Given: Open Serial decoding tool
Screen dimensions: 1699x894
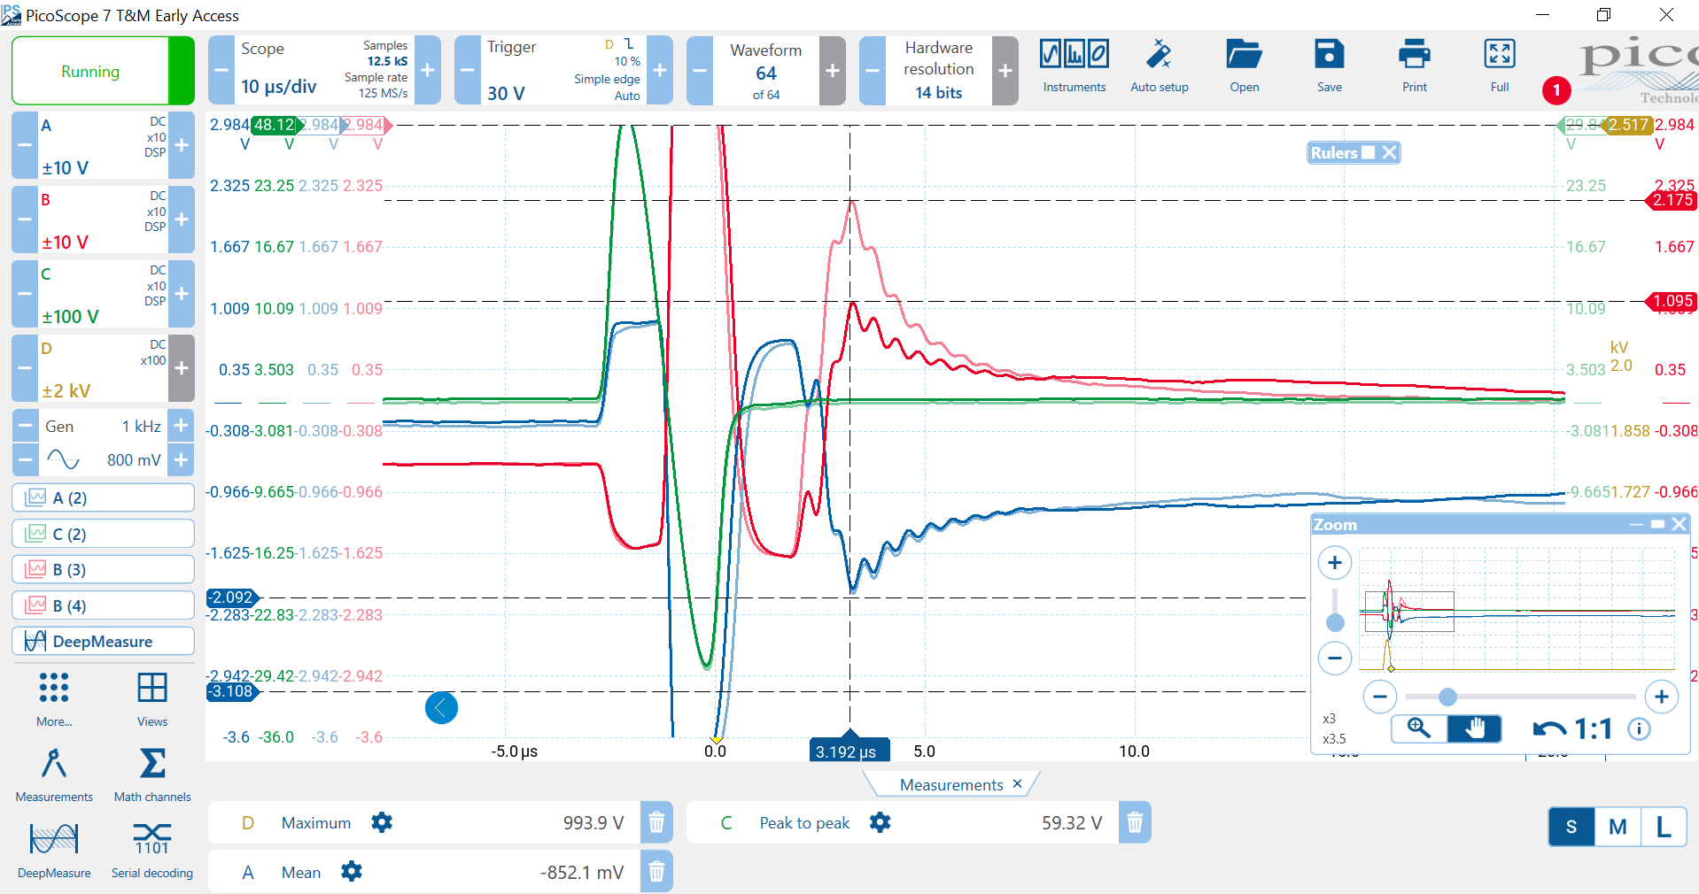Looking at the screenshot, I should (x=152, y=850).
